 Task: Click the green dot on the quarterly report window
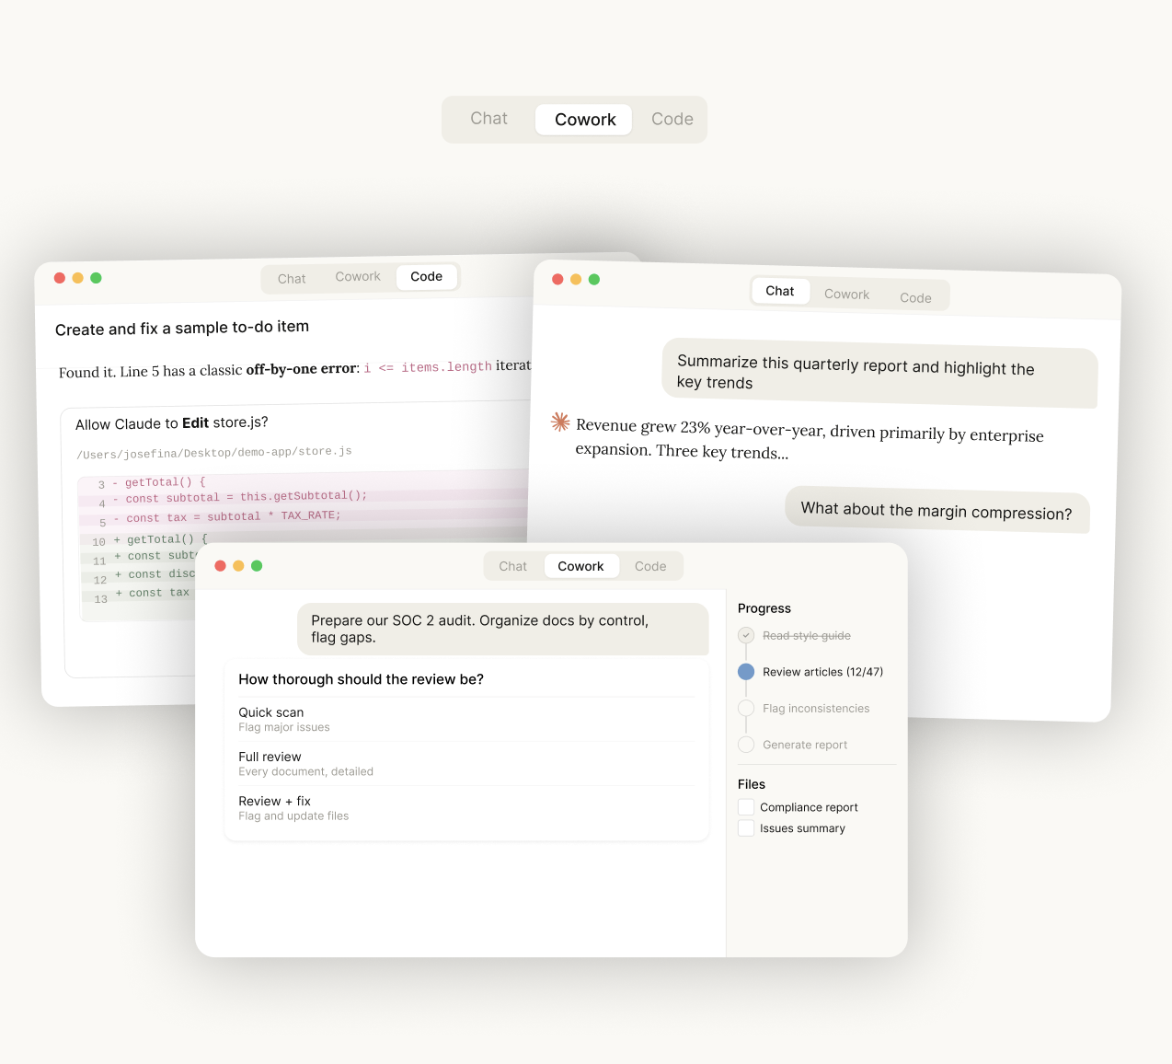click(x=594, y=280)
